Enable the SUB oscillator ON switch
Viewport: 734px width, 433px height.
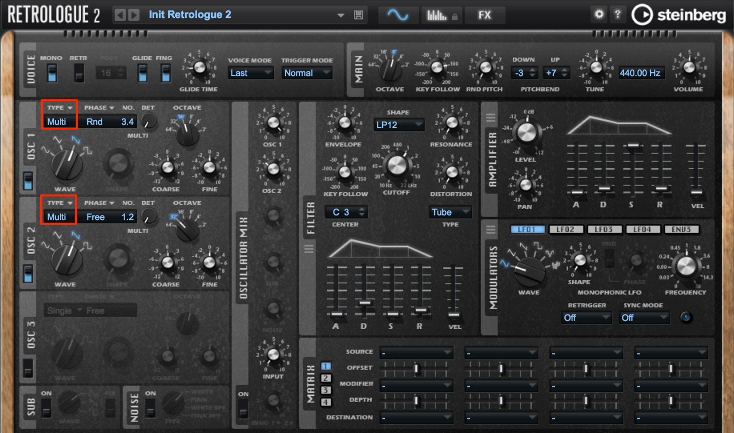[x=46, y=408]
